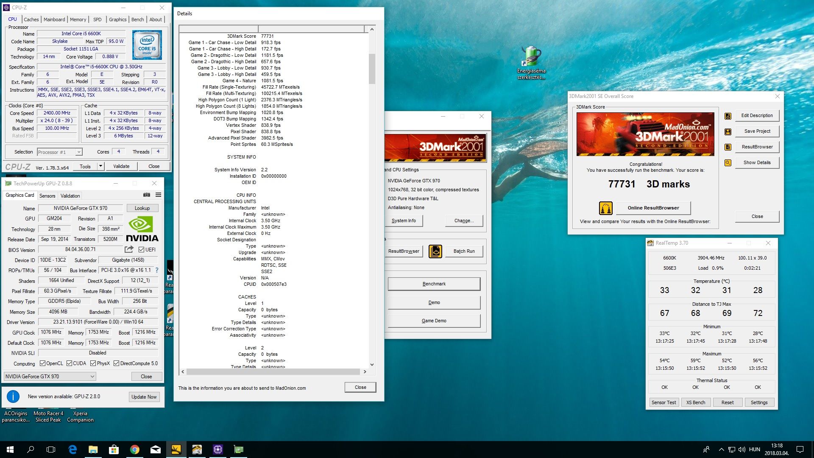The image size is (814, 458).
Task: Click Lookup button in GPU-Z
Action: [142, 208]
